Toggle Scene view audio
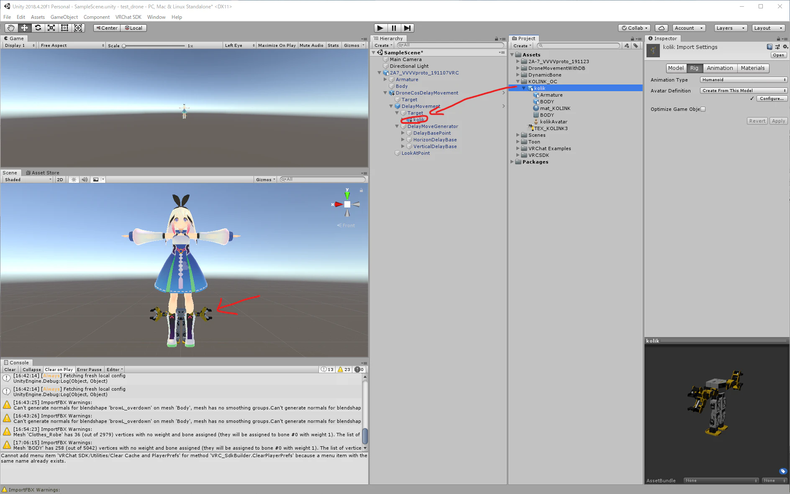This screenshot has width=790, height=494. pos(85,179)
